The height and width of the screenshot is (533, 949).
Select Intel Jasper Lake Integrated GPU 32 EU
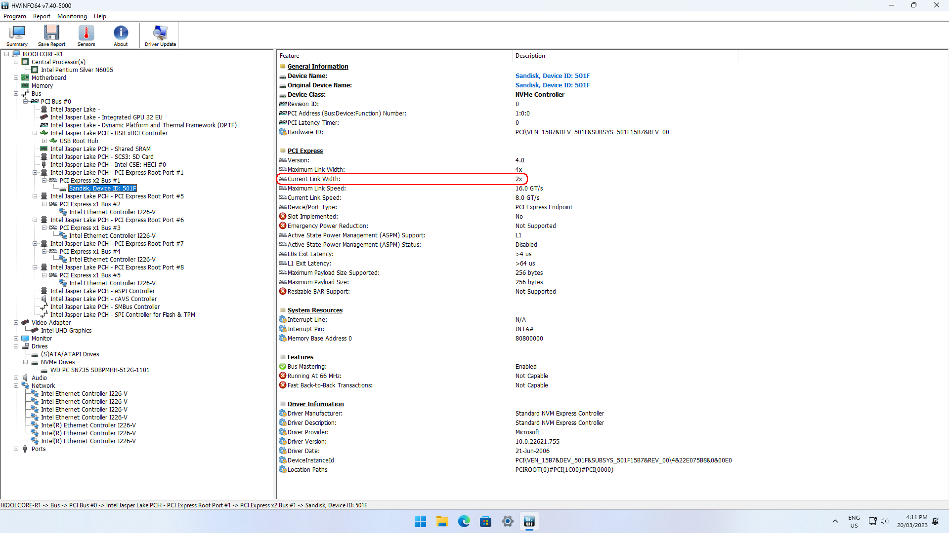click(106, 117)
